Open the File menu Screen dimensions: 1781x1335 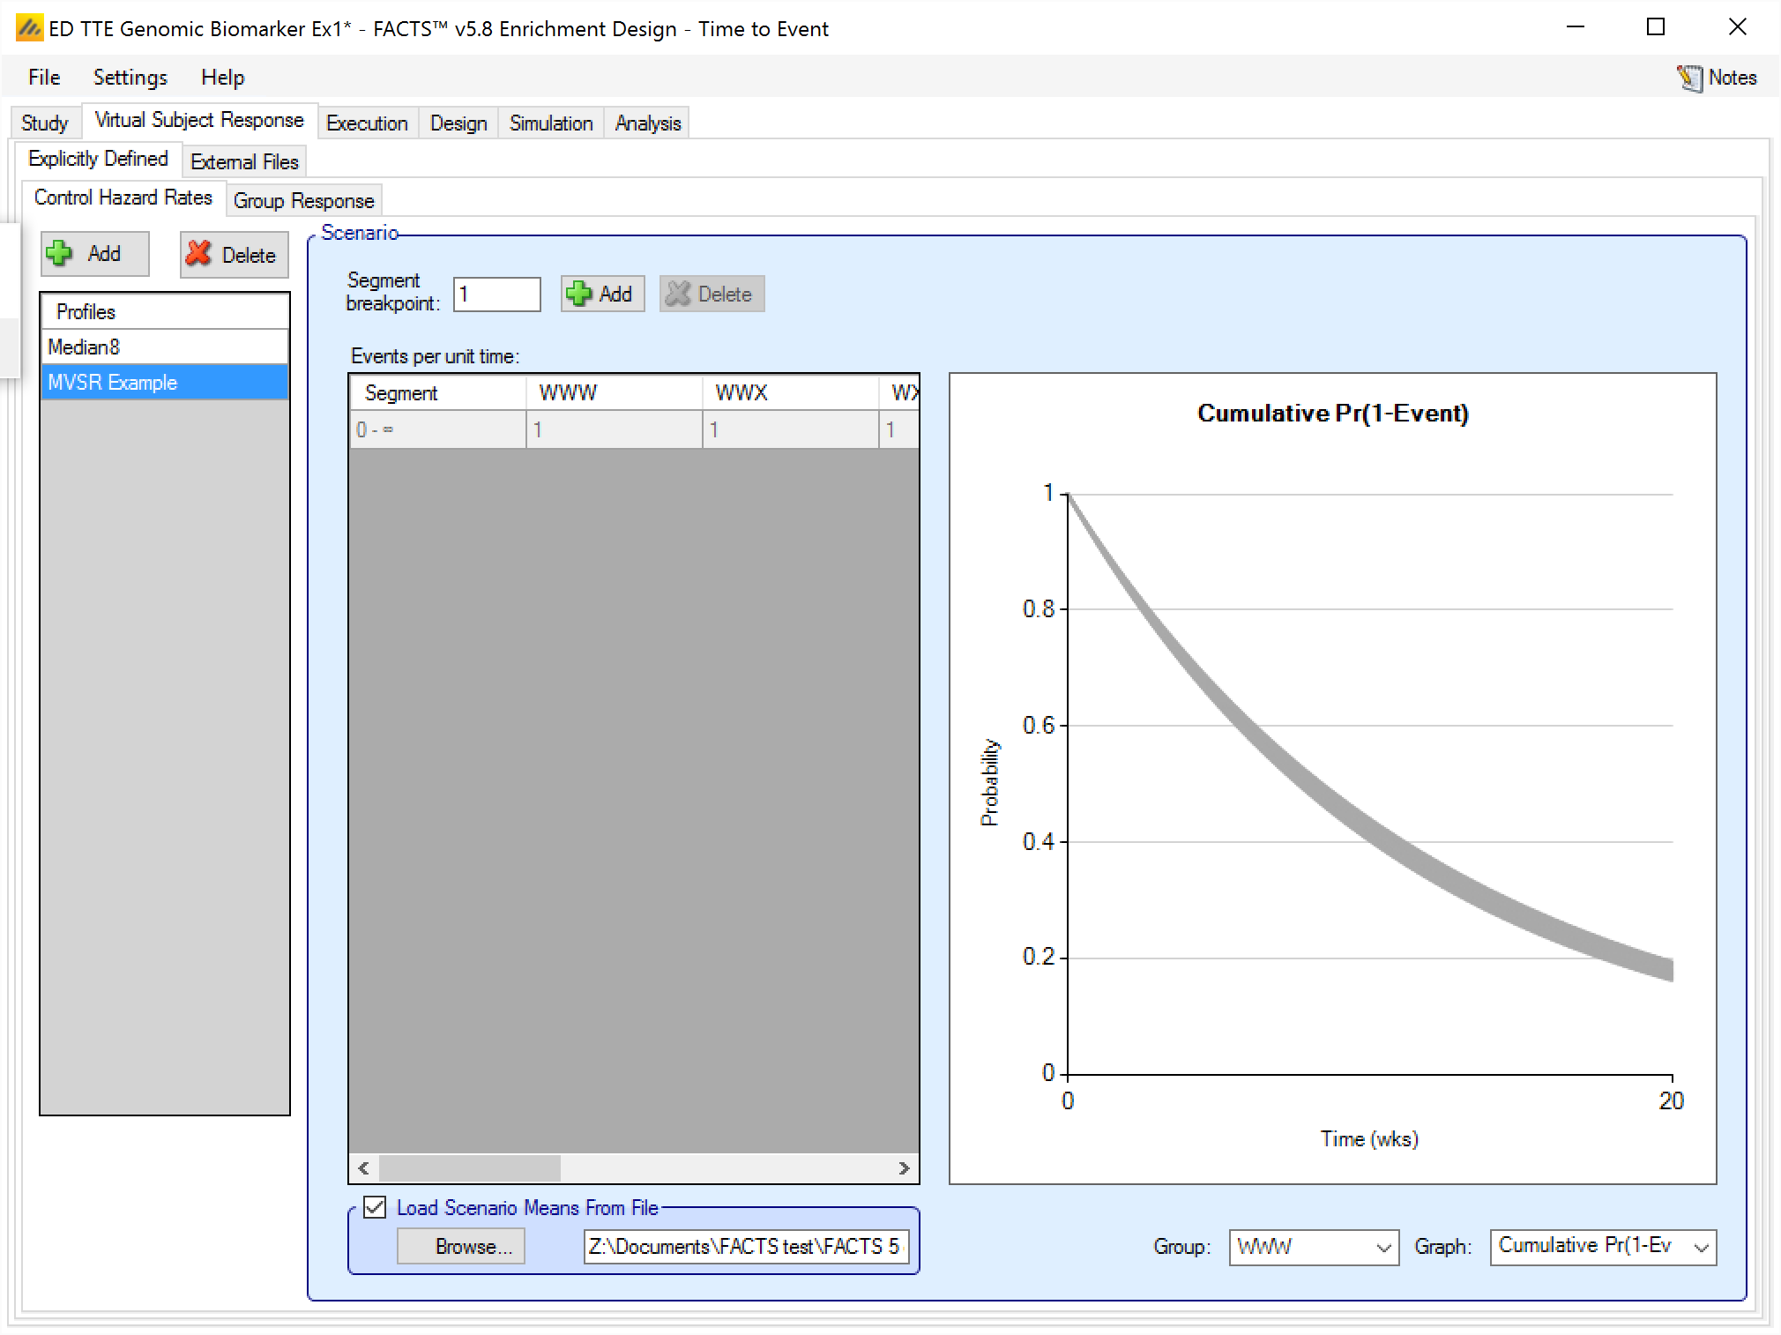(x=44, y=78)
